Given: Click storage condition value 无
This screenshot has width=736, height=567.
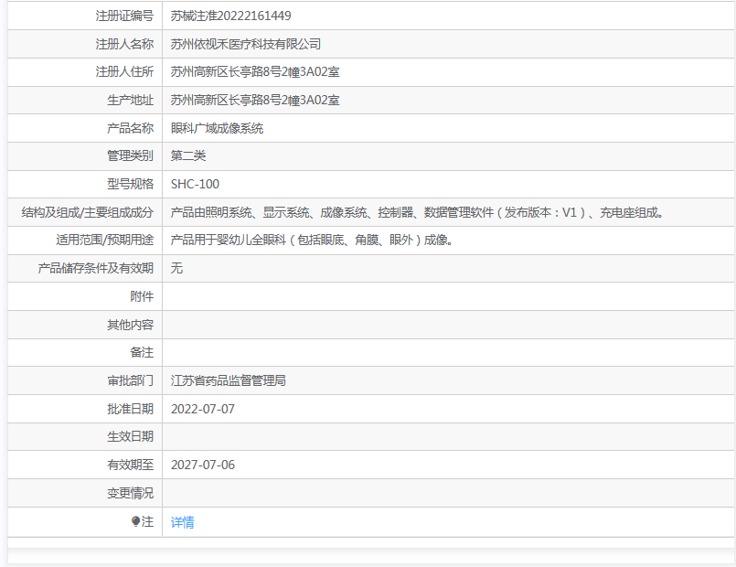Looking at the screenshot, I should pos(177,268).
